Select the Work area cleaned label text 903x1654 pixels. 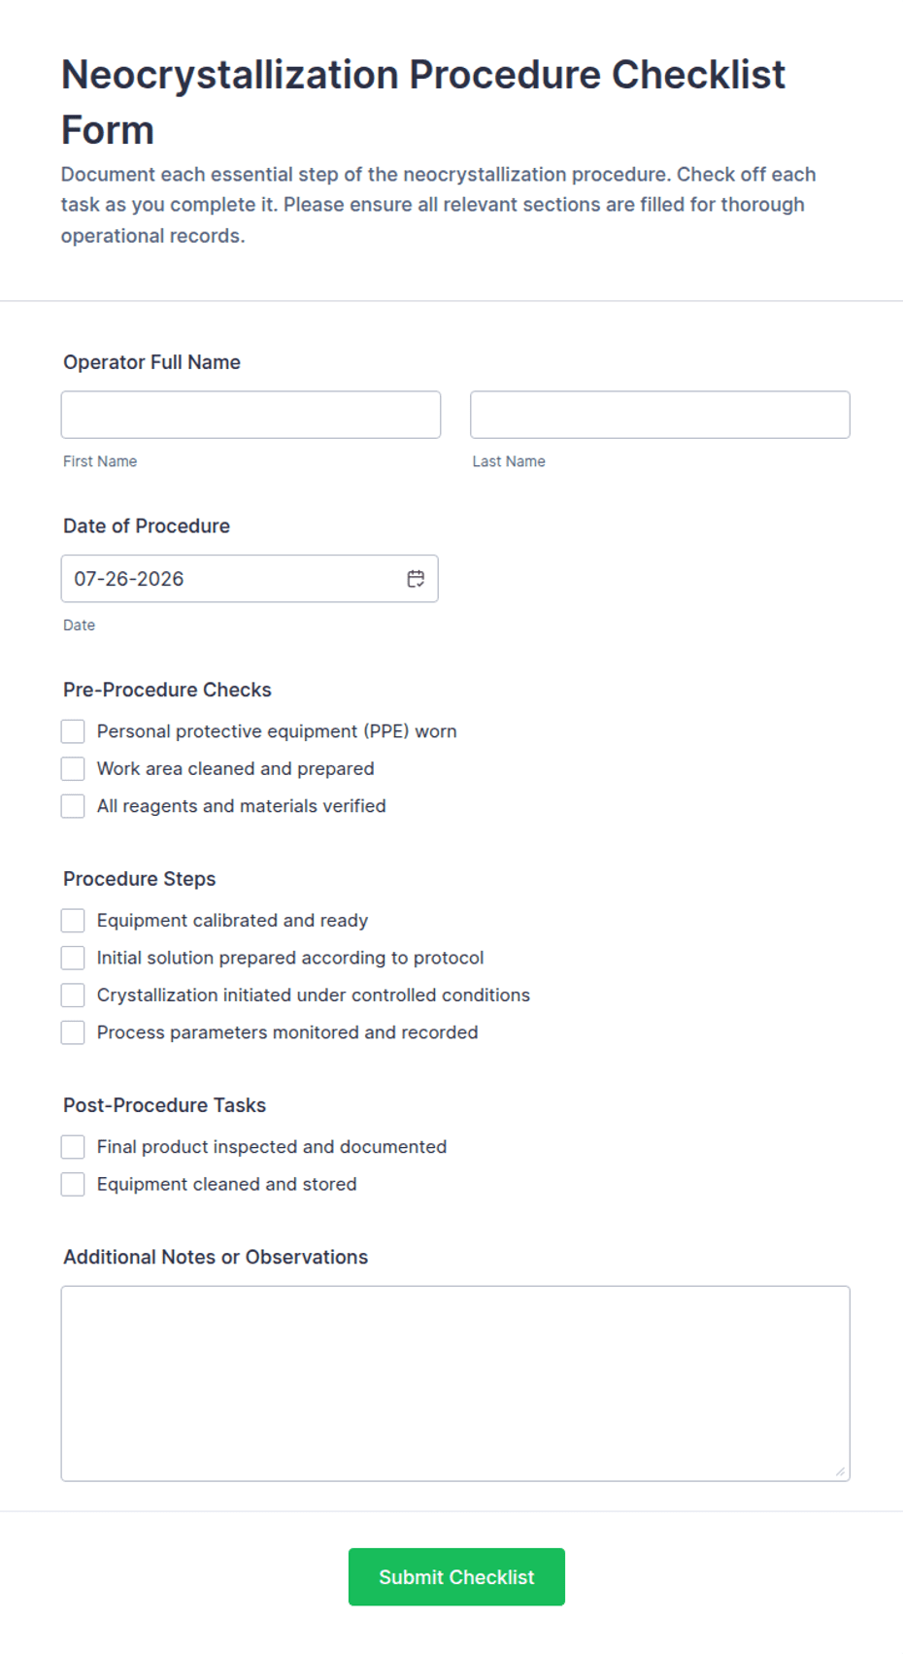[x=236, y=768]
